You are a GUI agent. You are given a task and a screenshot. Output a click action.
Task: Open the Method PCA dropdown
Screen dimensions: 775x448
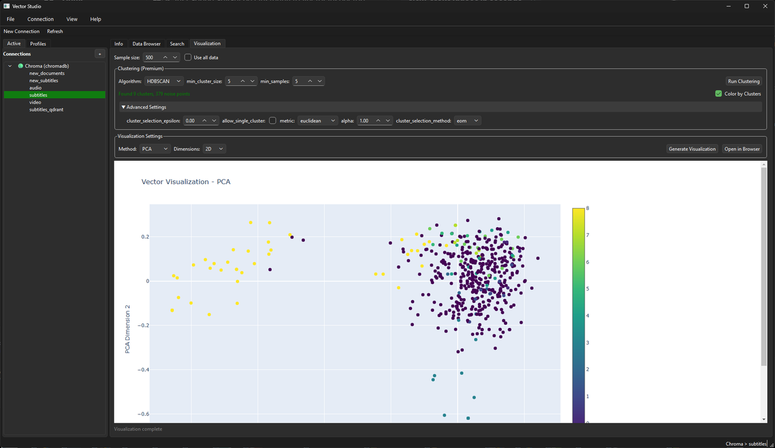click(155, 149)
